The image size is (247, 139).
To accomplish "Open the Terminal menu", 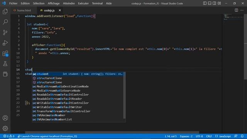I will 97,3.
